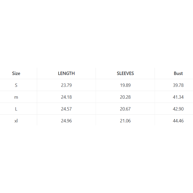This screenshot has height=193, width=193.
Task: Select the xl size cell
Action: pyautogui.click(x=16, y=121)
